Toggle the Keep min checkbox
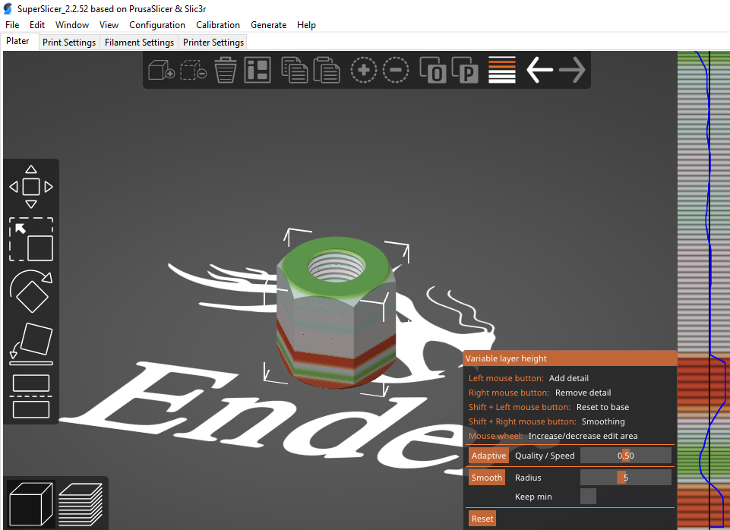The height and width of the screenshot is (530, 730). pyautogui.click(x=588, y=497)
